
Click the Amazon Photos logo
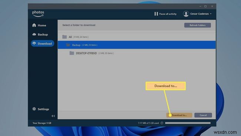click(38, 14)
